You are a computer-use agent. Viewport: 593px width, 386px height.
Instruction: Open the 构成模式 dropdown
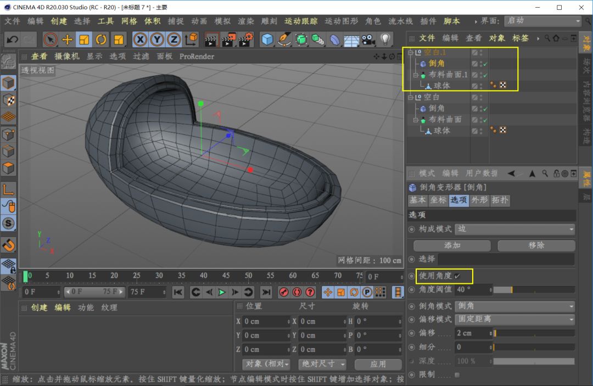click(x=516, y=229)
